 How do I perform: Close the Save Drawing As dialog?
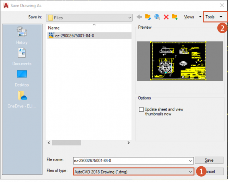222,5
